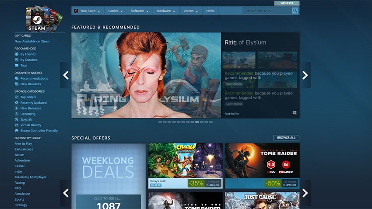Open the Free to Play genre link

pos(23,144)
